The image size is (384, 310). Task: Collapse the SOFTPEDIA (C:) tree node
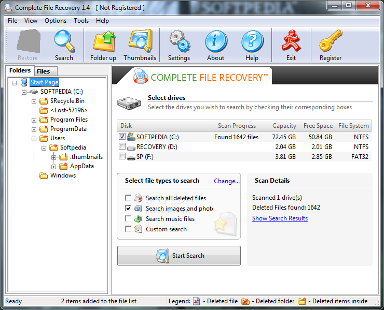(24, 92)
